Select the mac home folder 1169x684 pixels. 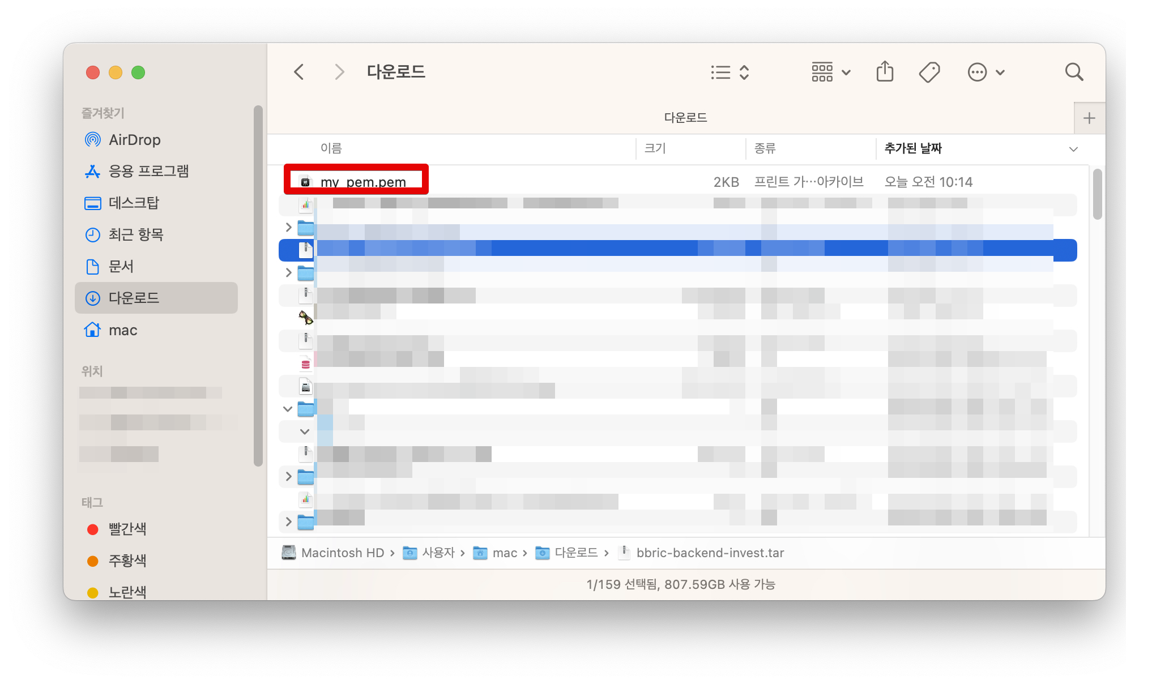tap(123, 330)
